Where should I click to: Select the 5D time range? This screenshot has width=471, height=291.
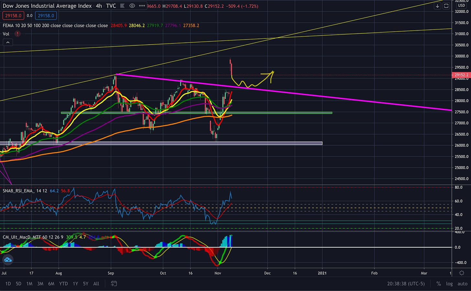pyautogui.click(x=18, y=284)
